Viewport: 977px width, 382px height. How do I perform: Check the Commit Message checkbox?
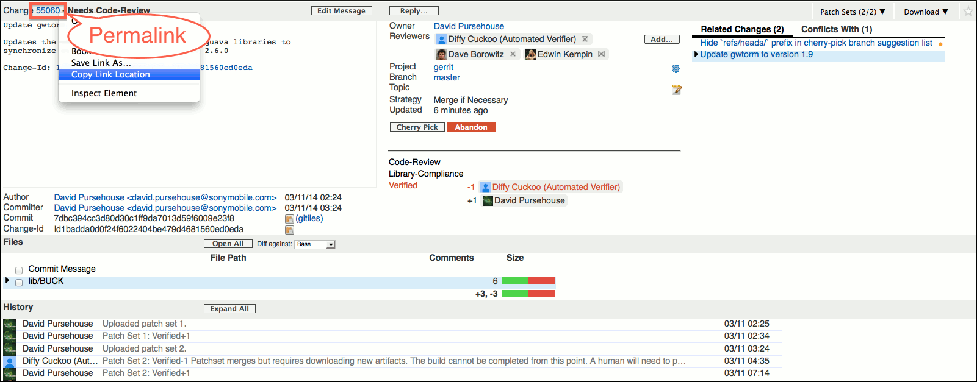19,270
